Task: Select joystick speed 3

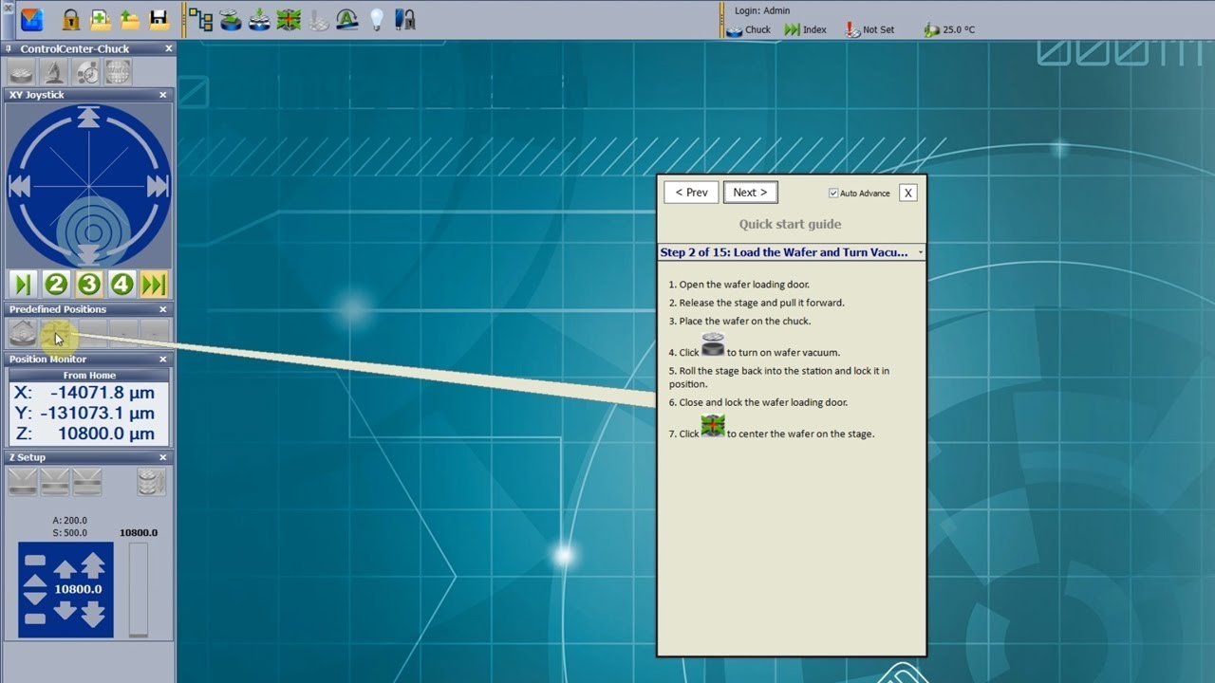Action: (89, 284)
